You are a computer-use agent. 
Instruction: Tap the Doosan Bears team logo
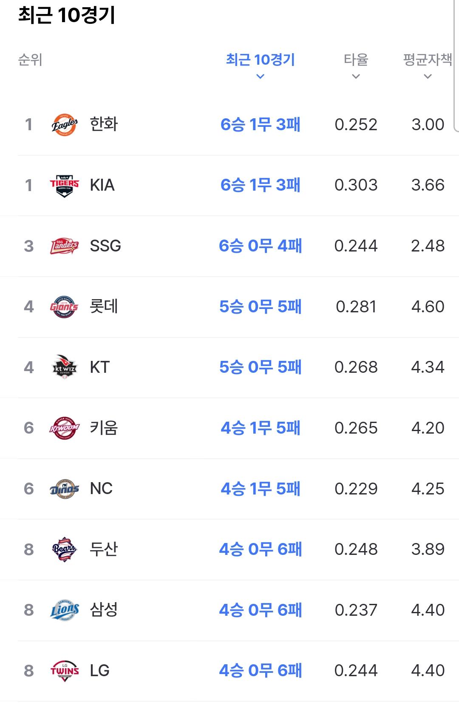point(64,549)
